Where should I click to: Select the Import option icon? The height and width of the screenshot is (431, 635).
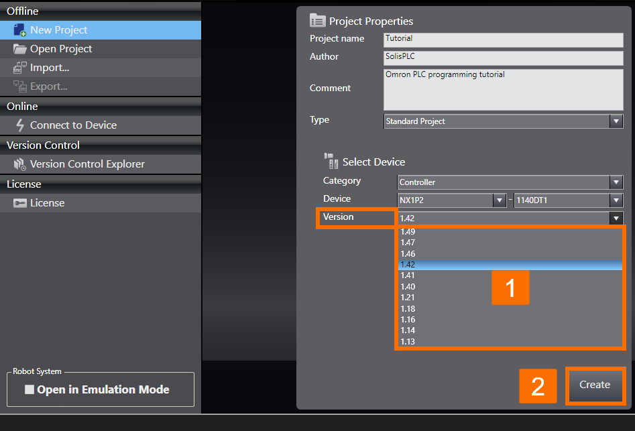pyautogui.click(x=19, y=67)
